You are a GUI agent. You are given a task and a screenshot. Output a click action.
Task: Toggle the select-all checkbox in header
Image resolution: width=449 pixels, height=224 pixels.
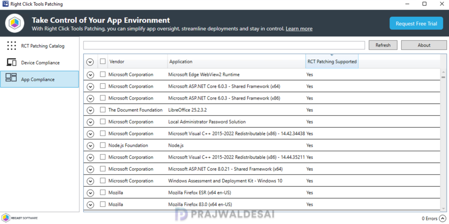[103, 61]
